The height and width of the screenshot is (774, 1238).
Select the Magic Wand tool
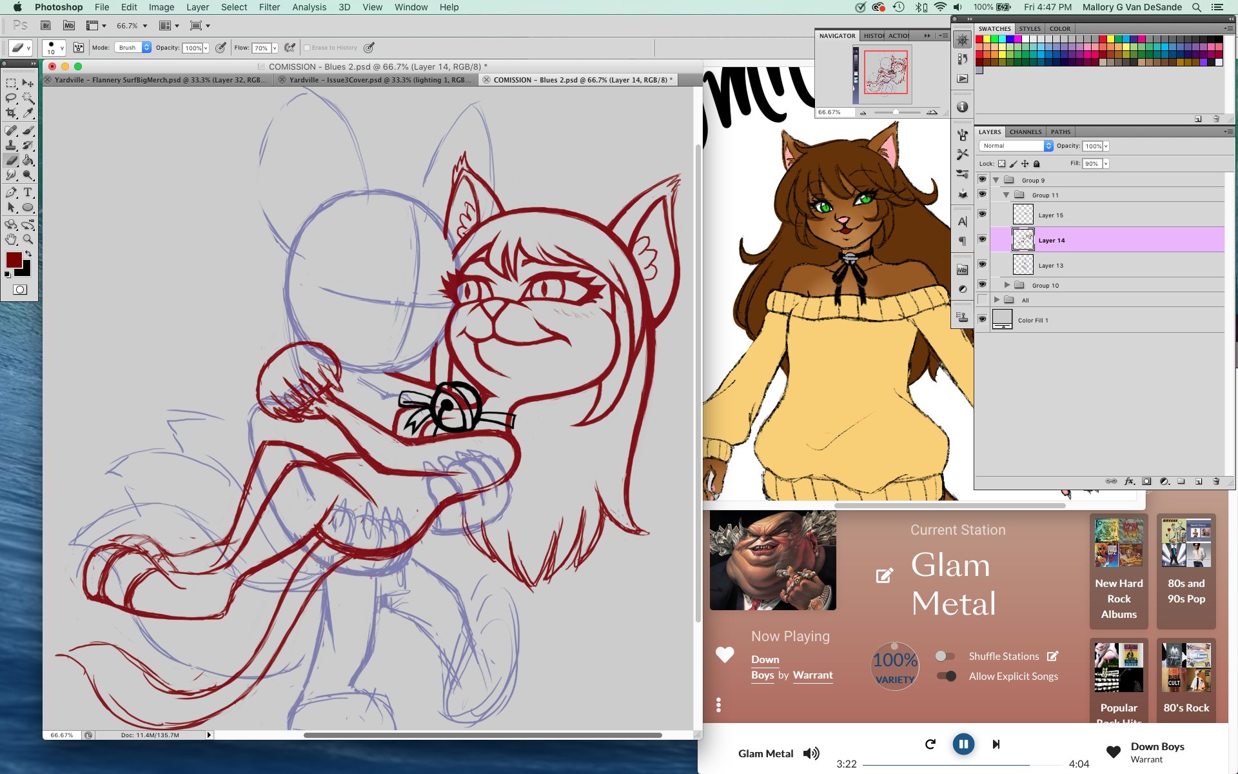point(28,98)
